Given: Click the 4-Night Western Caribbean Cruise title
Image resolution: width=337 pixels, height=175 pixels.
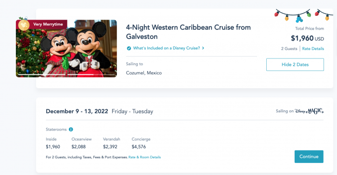Looking at the screenshot, I should (188, 32).
